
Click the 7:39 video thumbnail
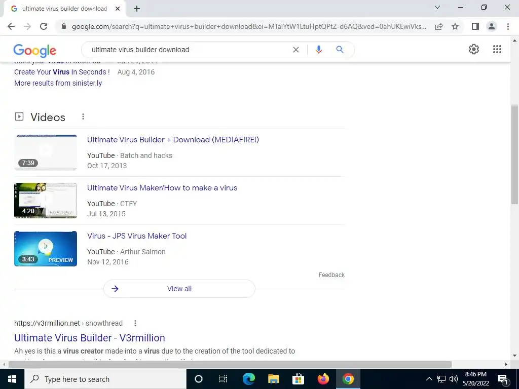(46, 152)
